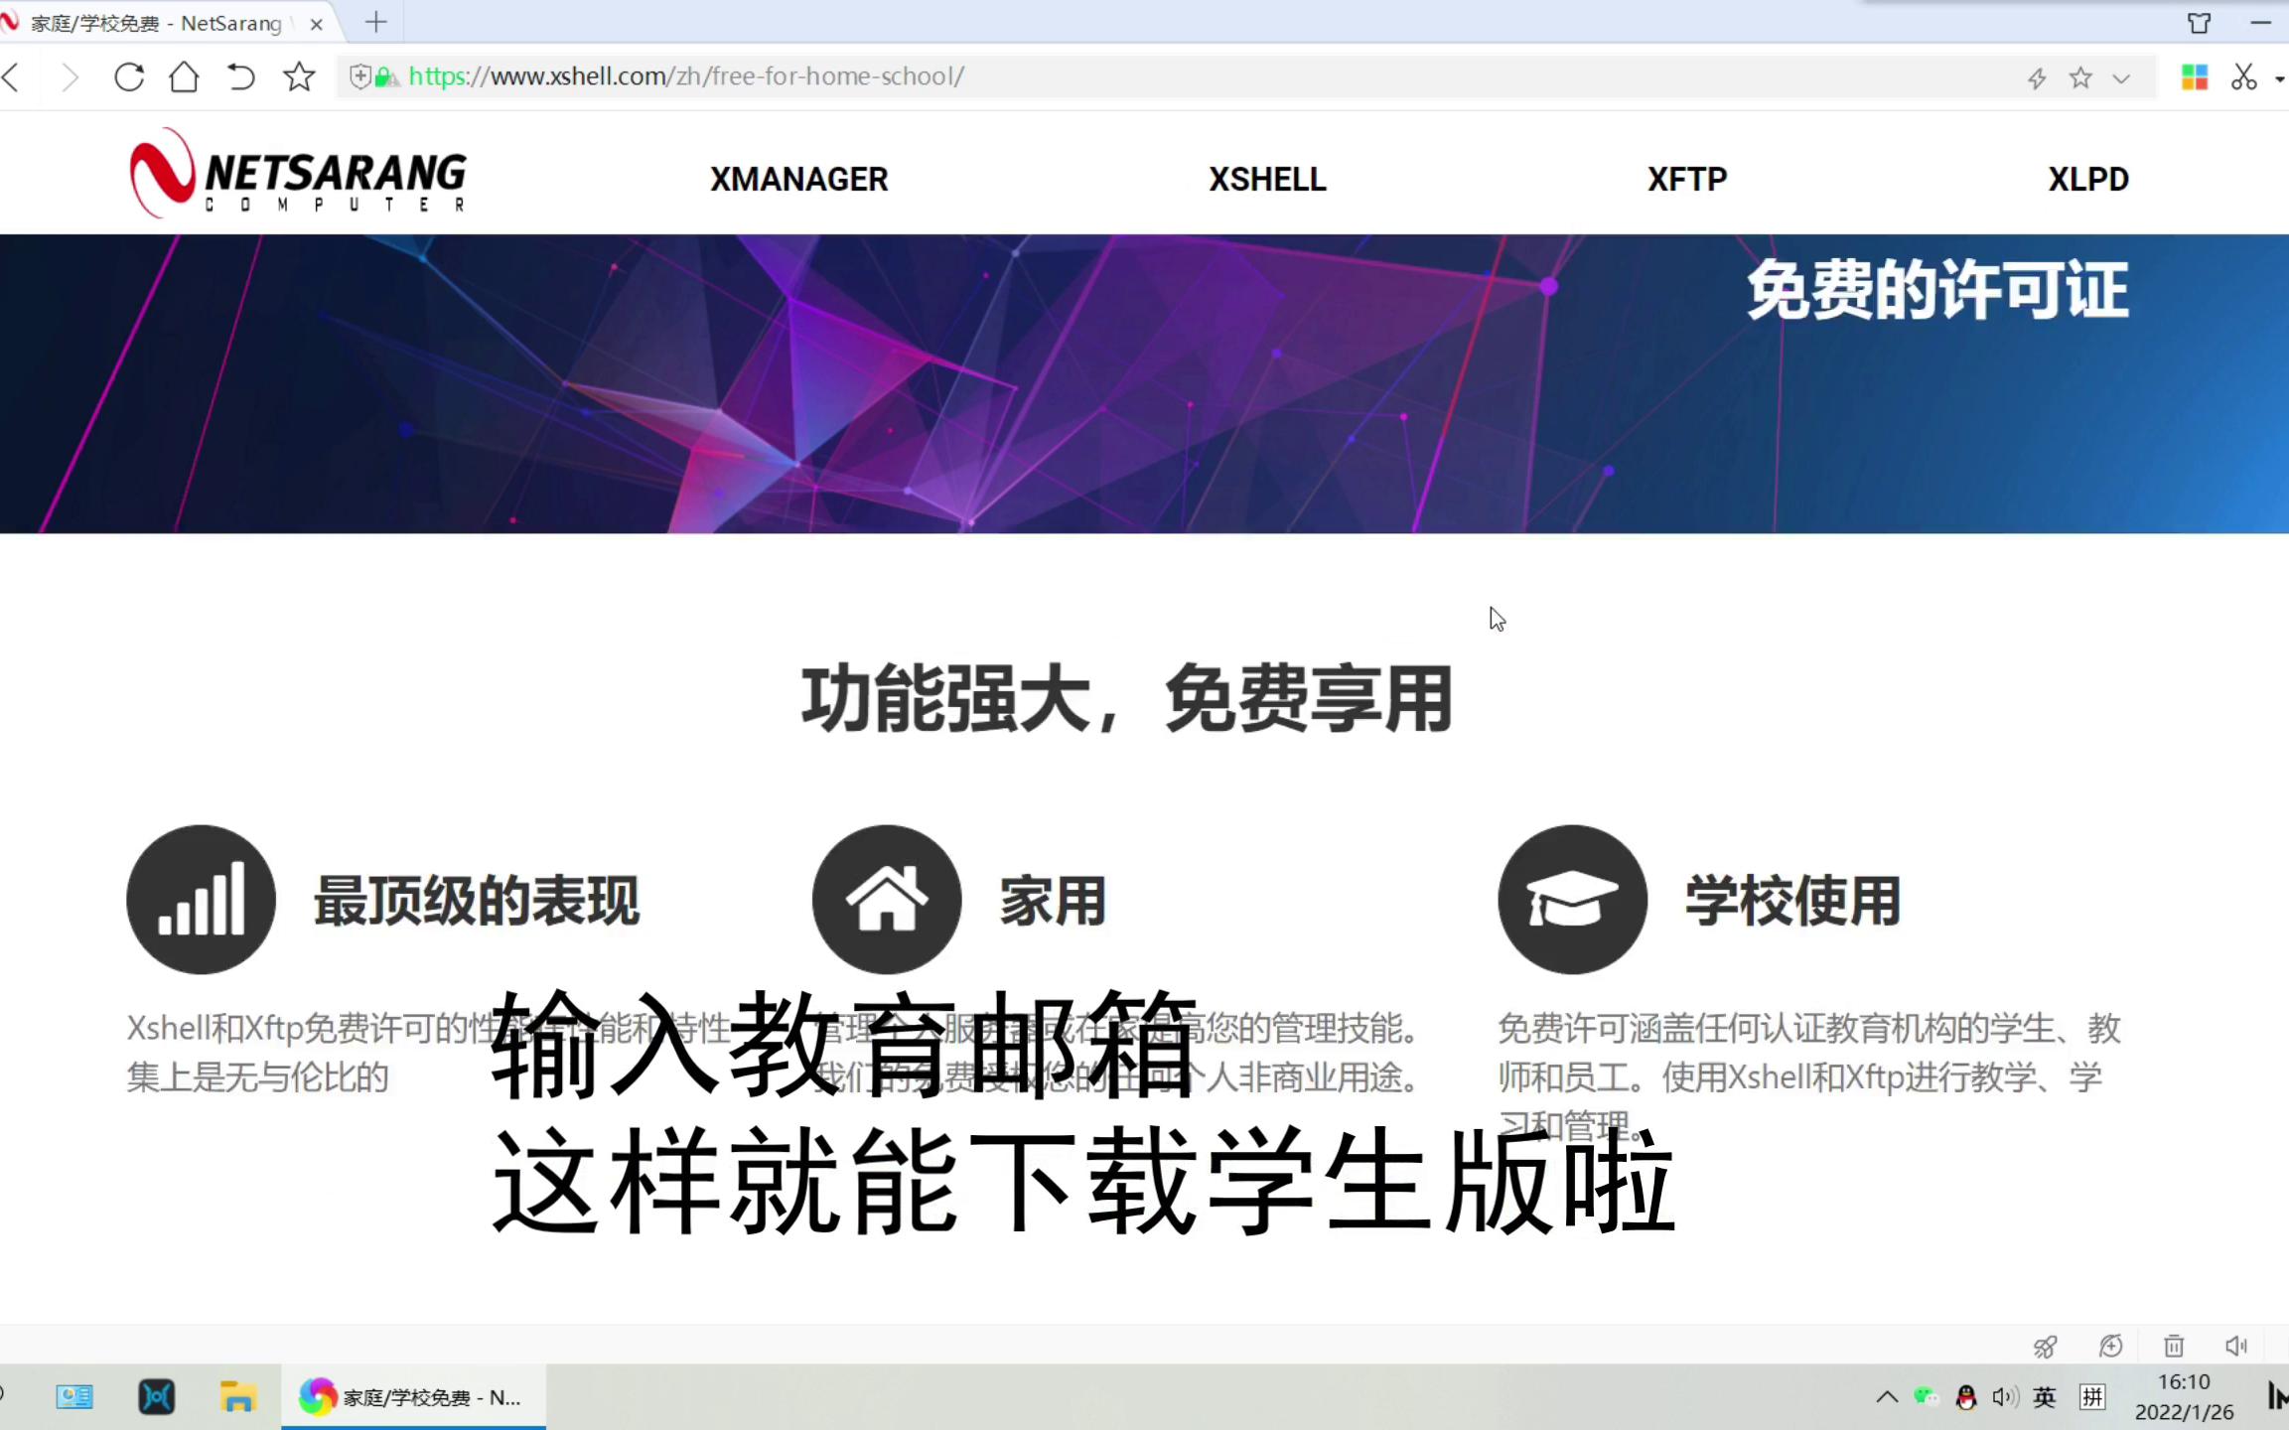The width and height of the screenshot is (2289, 1430).
Task: Click the lightning bolt icon in address bar
Action: [2037, 76]
